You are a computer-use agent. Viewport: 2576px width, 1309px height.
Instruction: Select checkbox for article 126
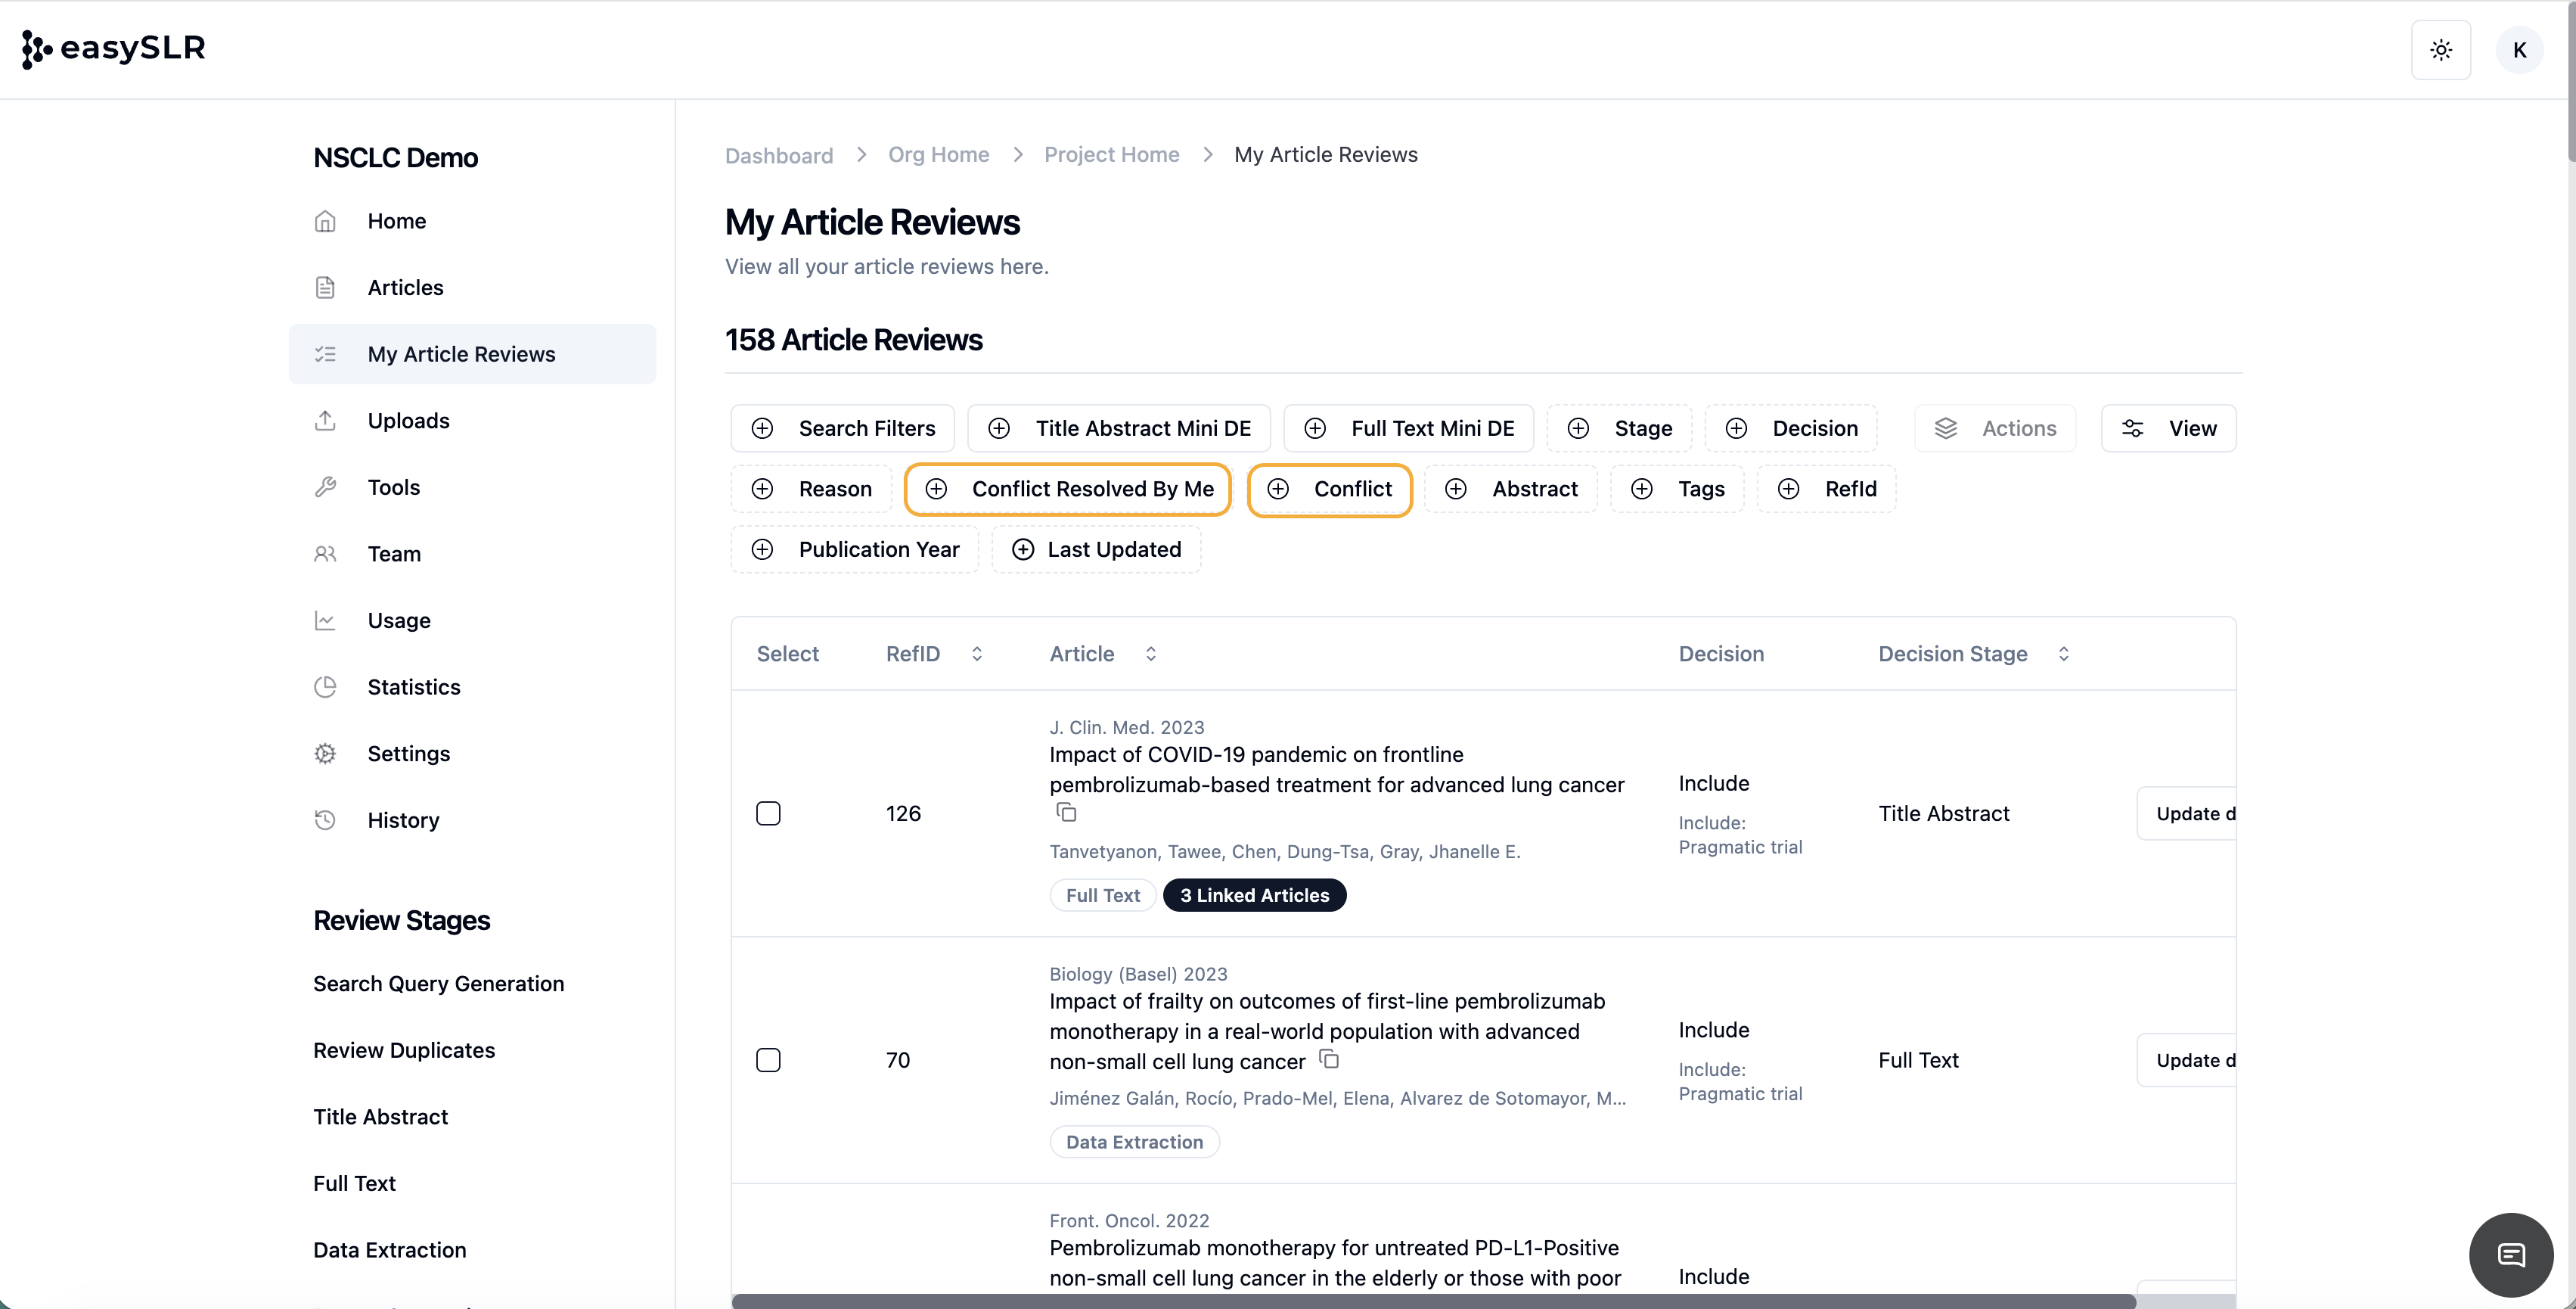[x=768, y=813]
